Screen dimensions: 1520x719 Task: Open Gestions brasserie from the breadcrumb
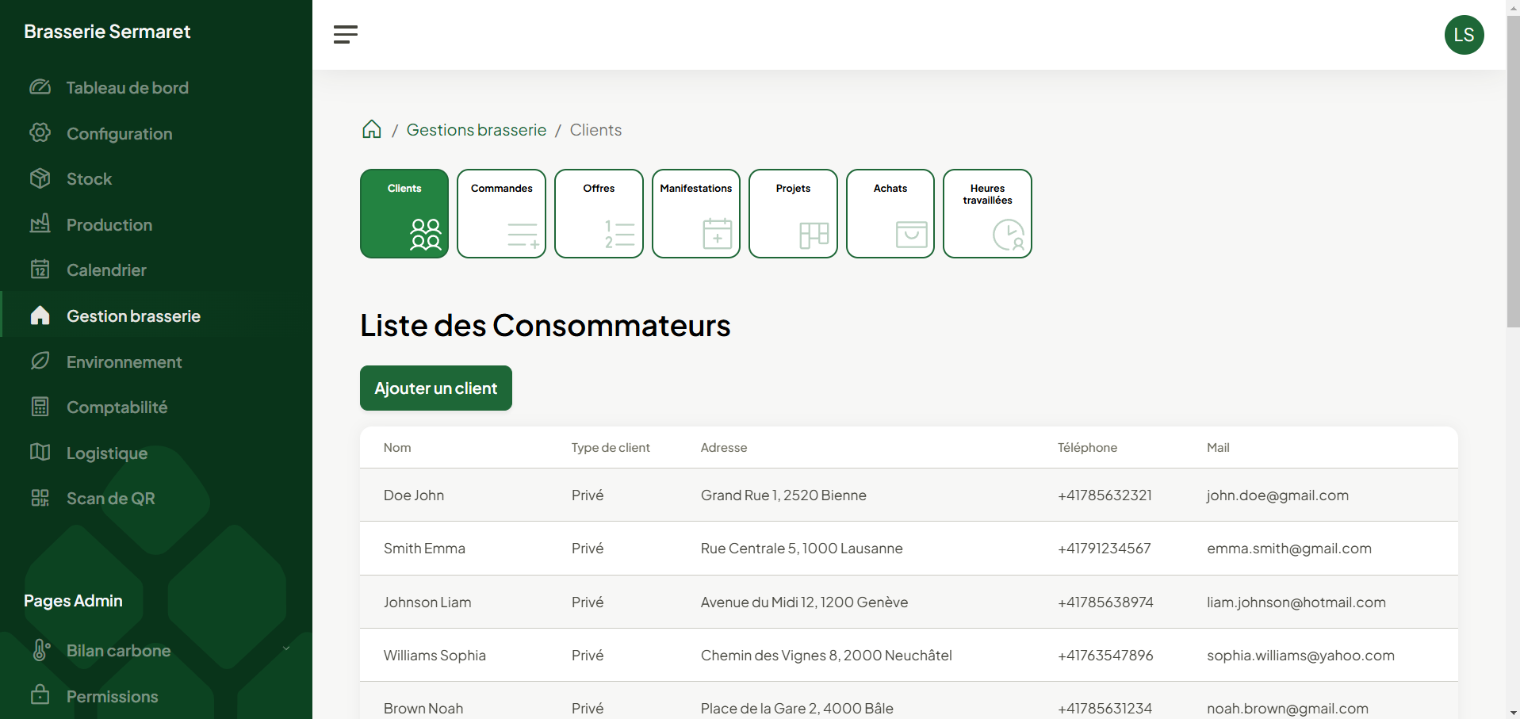476,129
